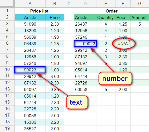This screenshot has height=132, width=149.
Task: Click order article 22728 in column D
Action: click(x=85, y=83)
